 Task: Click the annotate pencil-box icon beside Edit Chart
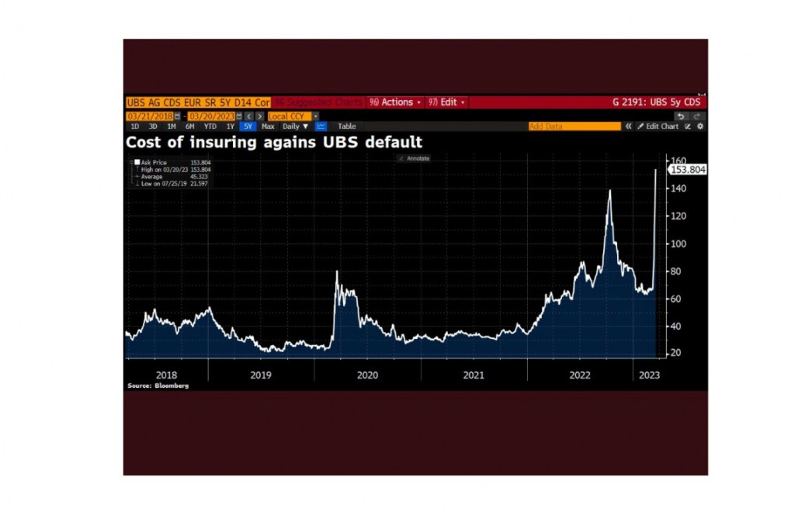pos(687,126)
